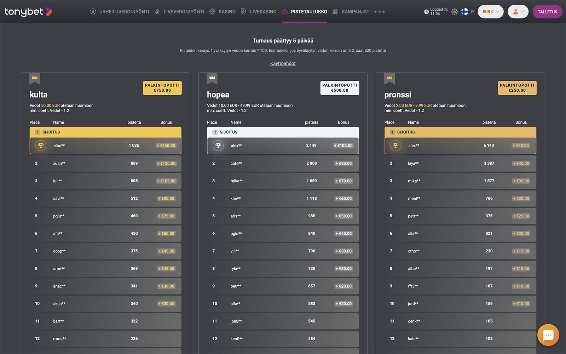Click the hopea Palkintopotti €500.00 badge
Screen dimensions: 566x354
(x=340, y=88)
